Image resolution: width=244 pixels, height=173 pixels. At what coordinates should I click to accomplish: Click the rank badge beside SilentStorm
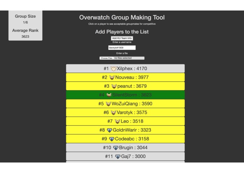click(x=109, y=95)
